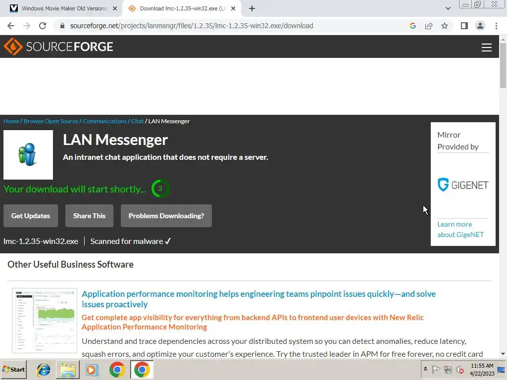Open the browser side panel
The height and width of the screenshot is (380, 507).
[x=464, y=26]
